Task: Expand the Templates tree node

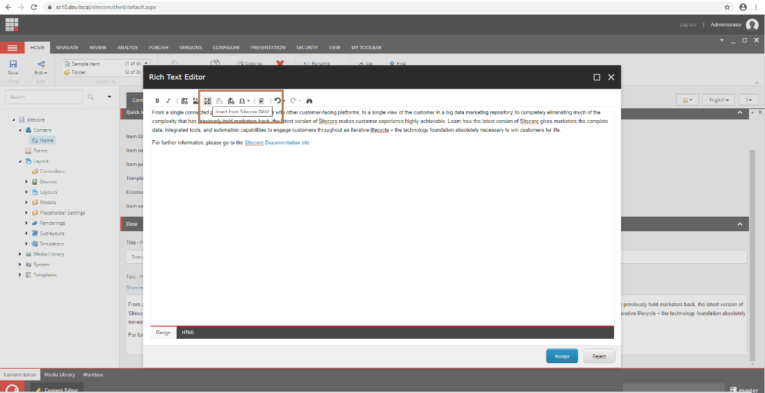Action: pos(20,275)
